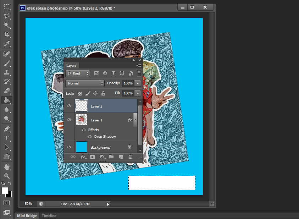The height and width of the screenshot is (219, 299).
Task: Select the Dodge tool
Action: point(7,119)
